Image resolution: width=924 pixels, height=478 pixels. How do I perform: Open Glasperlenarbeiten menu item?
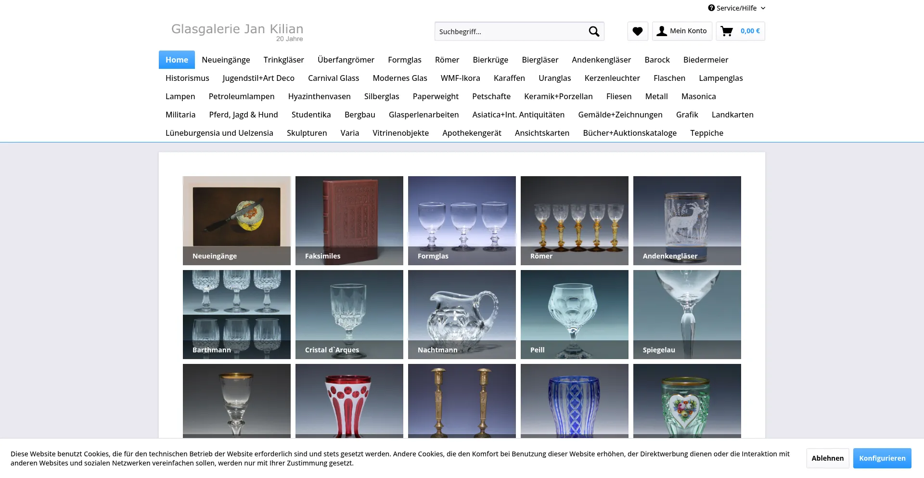pos(423,115)
